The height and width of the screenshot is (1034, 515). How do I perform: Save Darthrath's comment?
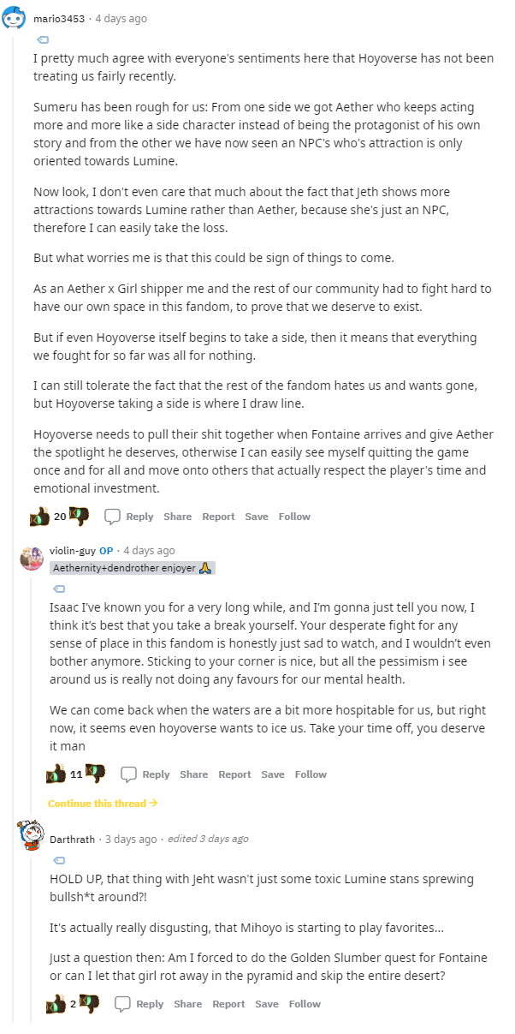tap(267, 1004)
